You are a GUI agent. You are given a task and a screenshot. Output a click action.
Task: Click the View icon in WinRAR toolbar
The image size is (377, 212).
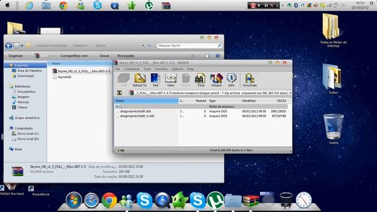170,80
